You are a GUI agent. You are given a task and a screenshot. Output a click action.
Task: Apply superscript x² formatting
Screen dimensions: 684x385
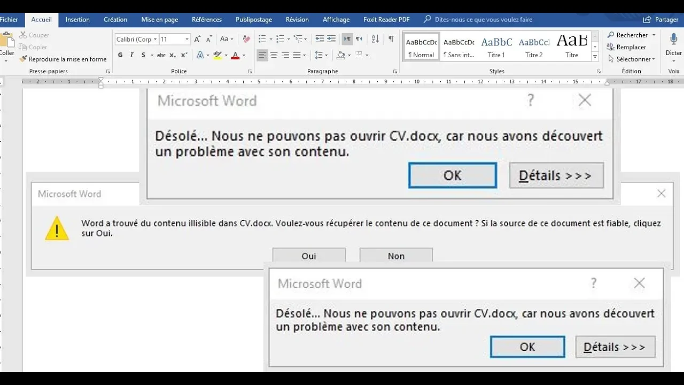coord(184,55)
